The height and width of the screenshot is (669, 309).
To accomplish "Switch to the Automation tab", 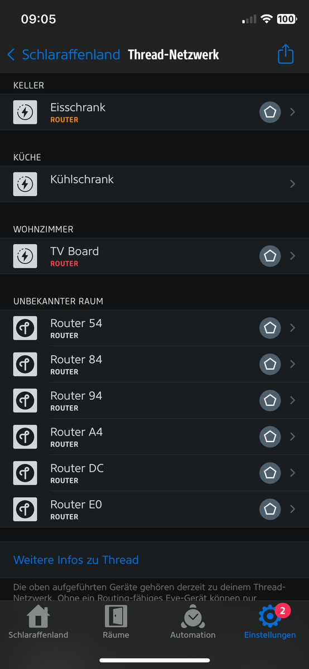I will click(x=193, y=622).
